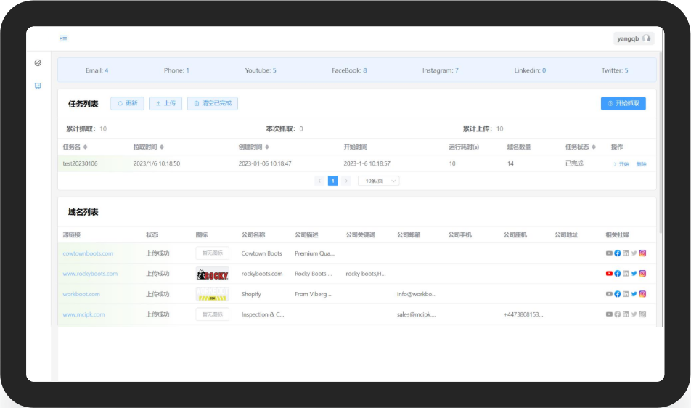Sort the task list by 任务名 column
This screenshot has width=691, height=408.
[x=86, y=147]
